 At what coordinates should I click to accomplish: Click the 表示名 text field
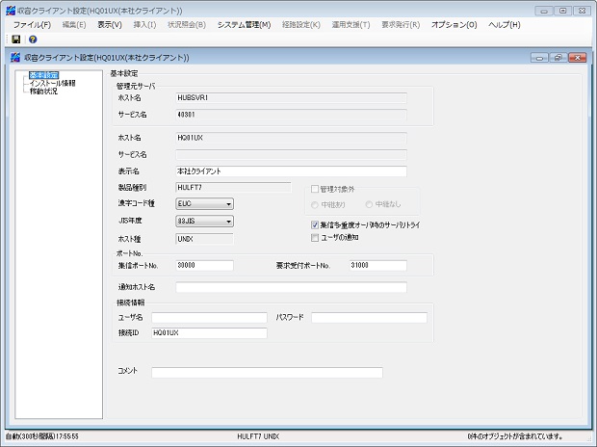(291, 171)
